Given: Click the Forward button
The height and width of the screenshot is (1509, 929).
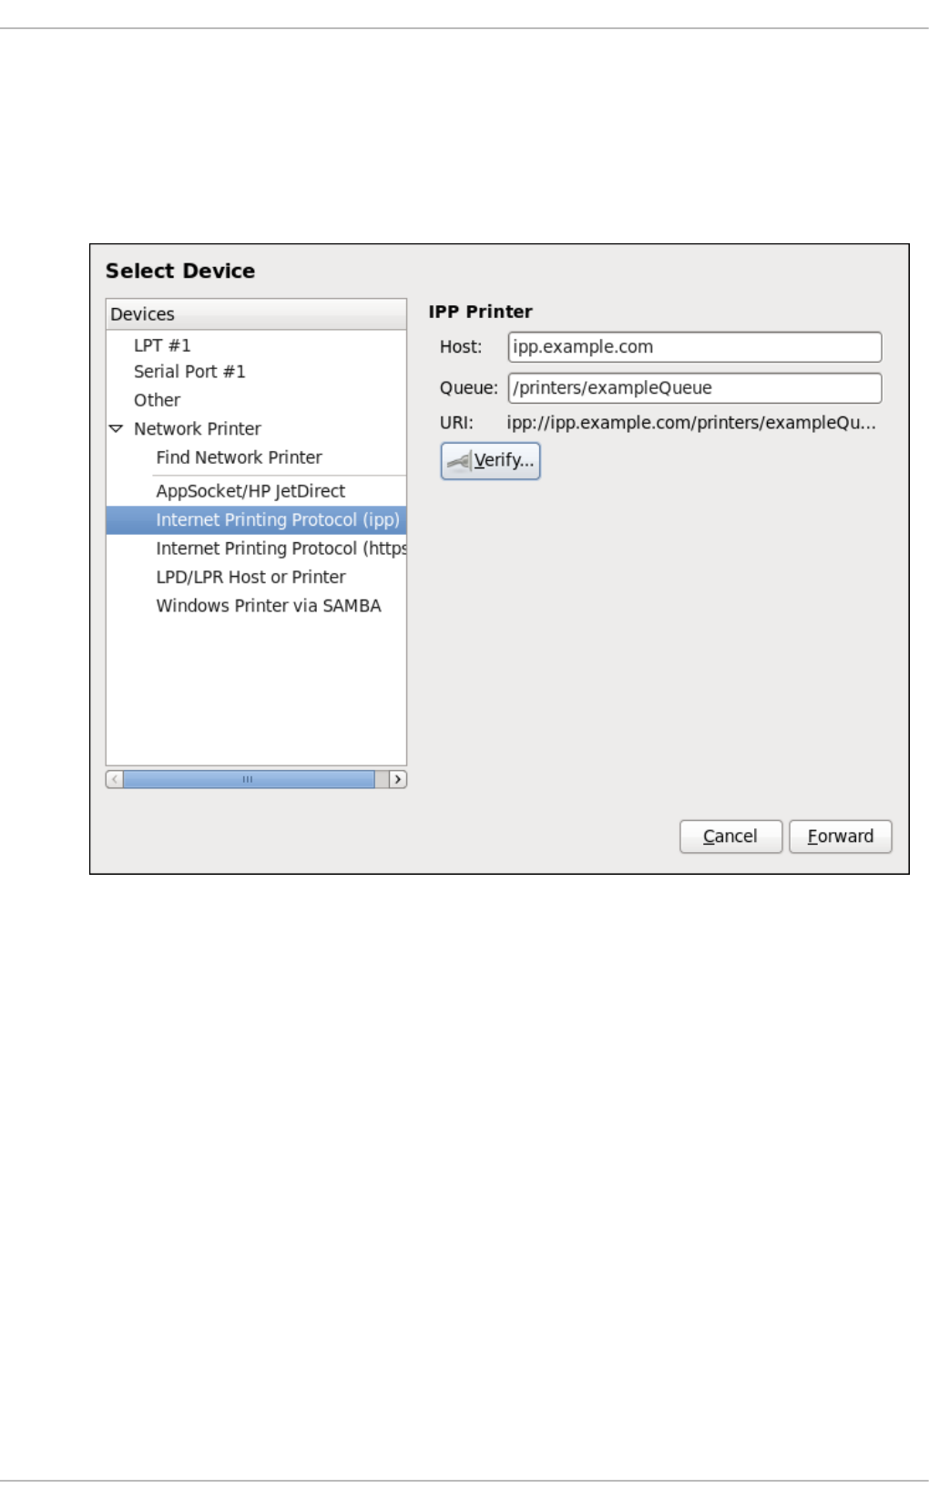Looking at the screenshot, I should (x=840, y=837).
